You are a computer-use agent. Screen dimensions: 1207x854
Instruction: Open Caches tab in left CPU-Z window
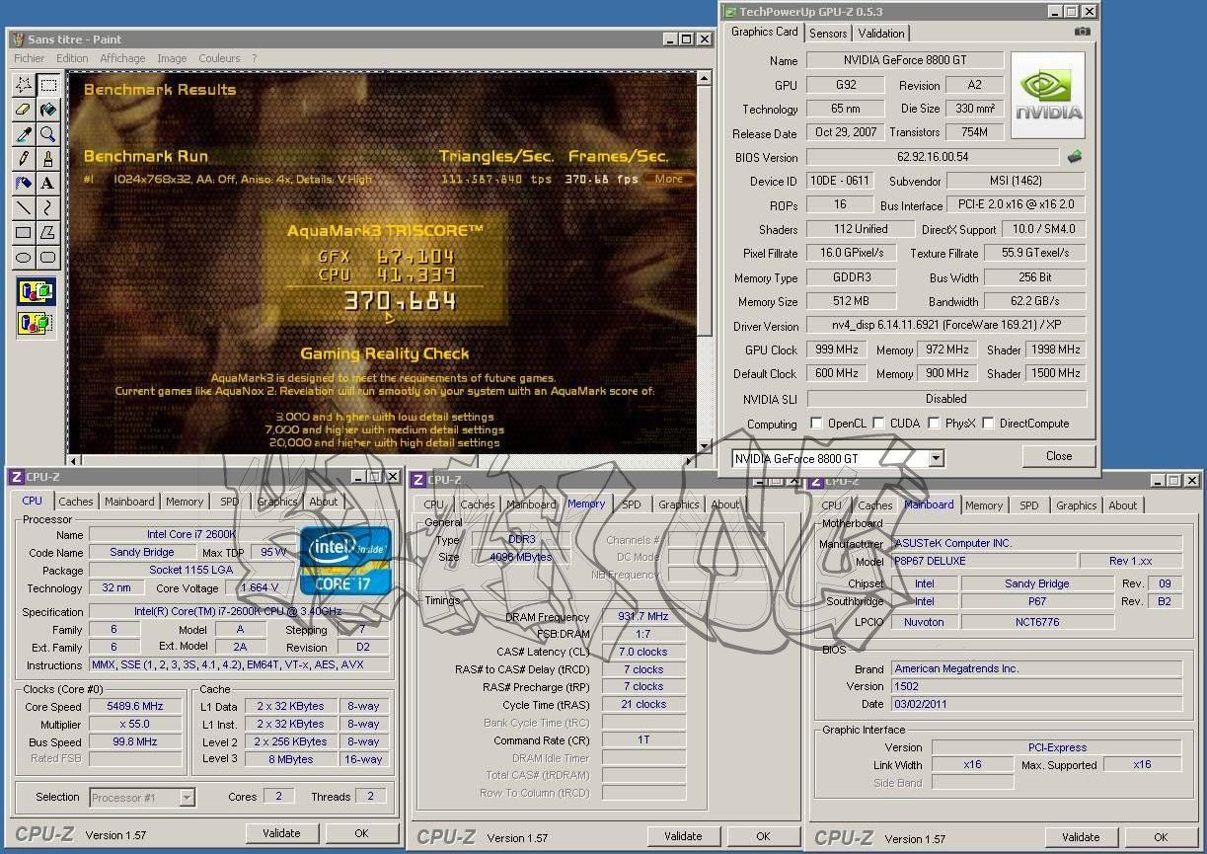(76, 502)
